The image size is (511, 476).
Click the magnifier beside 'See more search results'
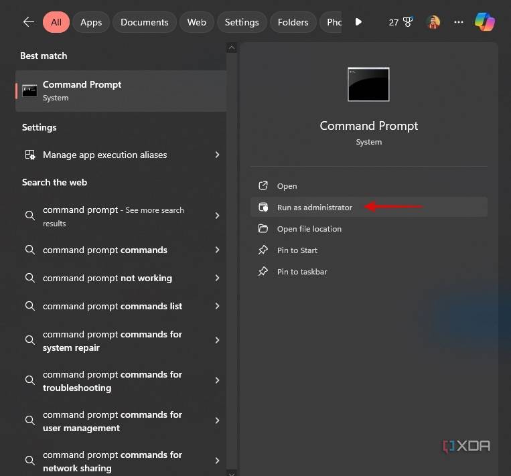point(30,216)
